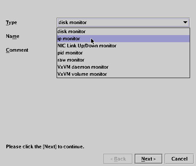Click the "Please click the [Next]" instruction text
The height and width of the screenshot is (166, 196).
coord(45,147)
